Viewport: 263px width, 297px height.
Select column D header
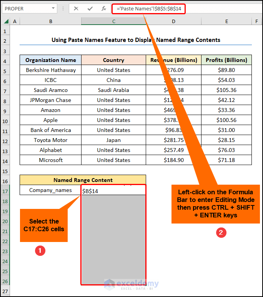[173, 22]
